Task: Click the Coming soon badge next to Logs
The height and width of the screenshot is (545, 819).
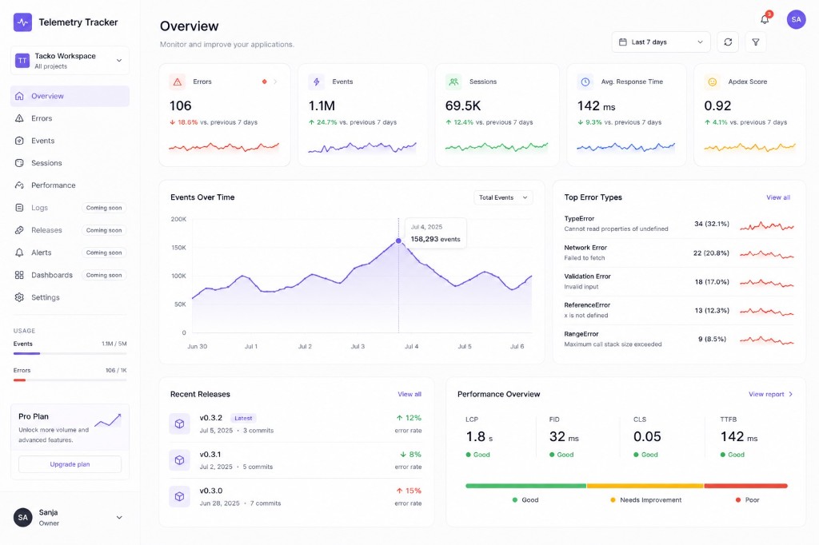Action: [x=104, y=208]
